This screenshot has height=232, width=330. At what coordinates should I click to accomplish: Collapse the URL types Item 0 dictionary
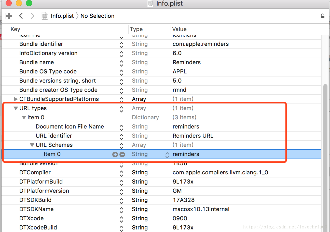(24, 118)
